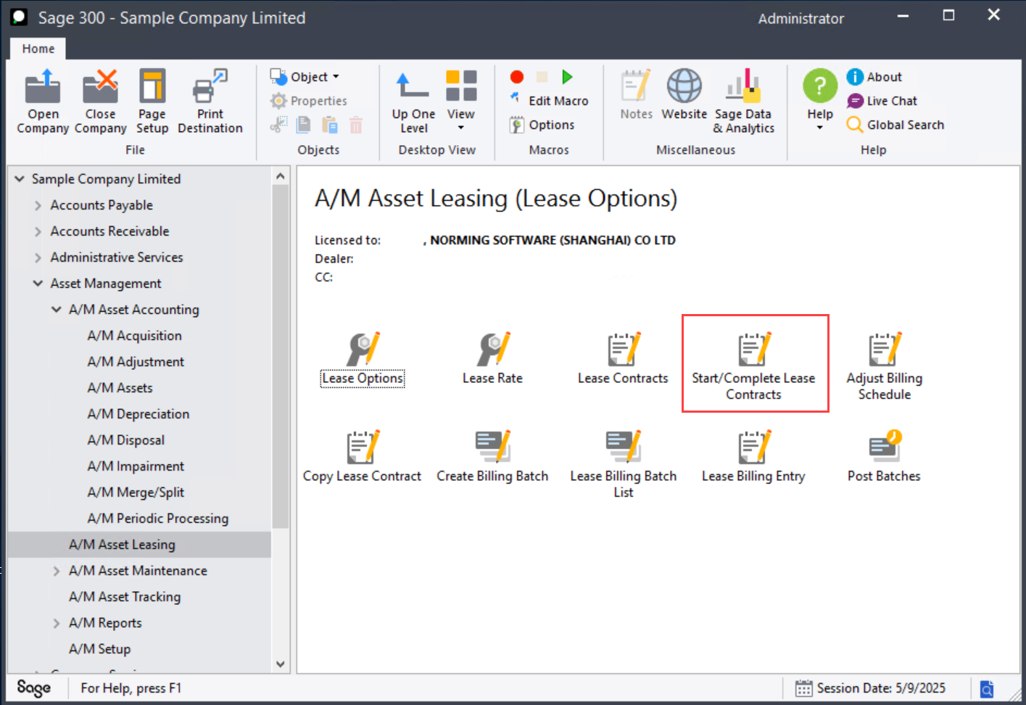This screenshot has width=1026, height=705.
Task: Click Session Date 5/9/2025 text
Action: click(881, 688)
